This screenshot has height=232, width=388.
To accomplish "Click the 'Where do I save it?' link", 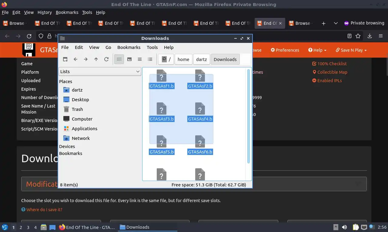I will [x=42, y=210].
